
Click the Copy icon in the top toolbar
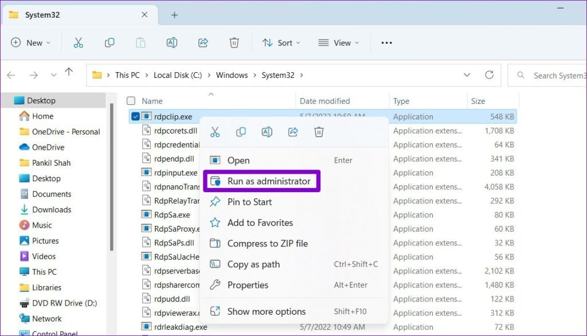tap(109, 42)
